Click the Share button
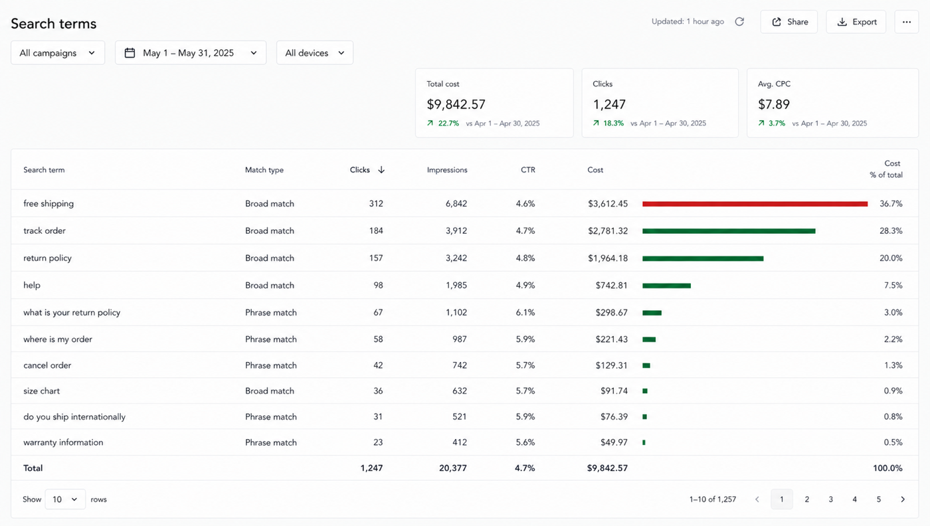The image size is (930, 526). 789,22
